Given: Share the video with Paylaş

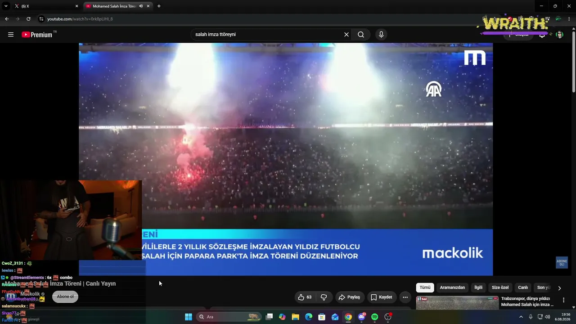Looking at the screenshot, I should [x=350, y=297].
